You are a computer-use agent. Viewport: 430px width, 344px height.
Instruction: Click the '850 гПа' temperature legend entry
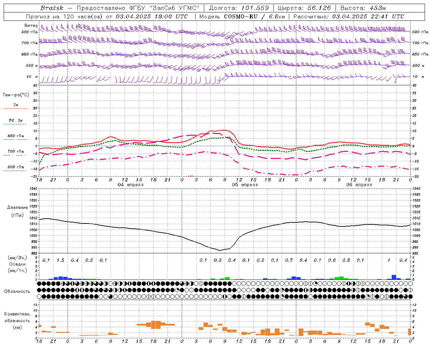16,136
